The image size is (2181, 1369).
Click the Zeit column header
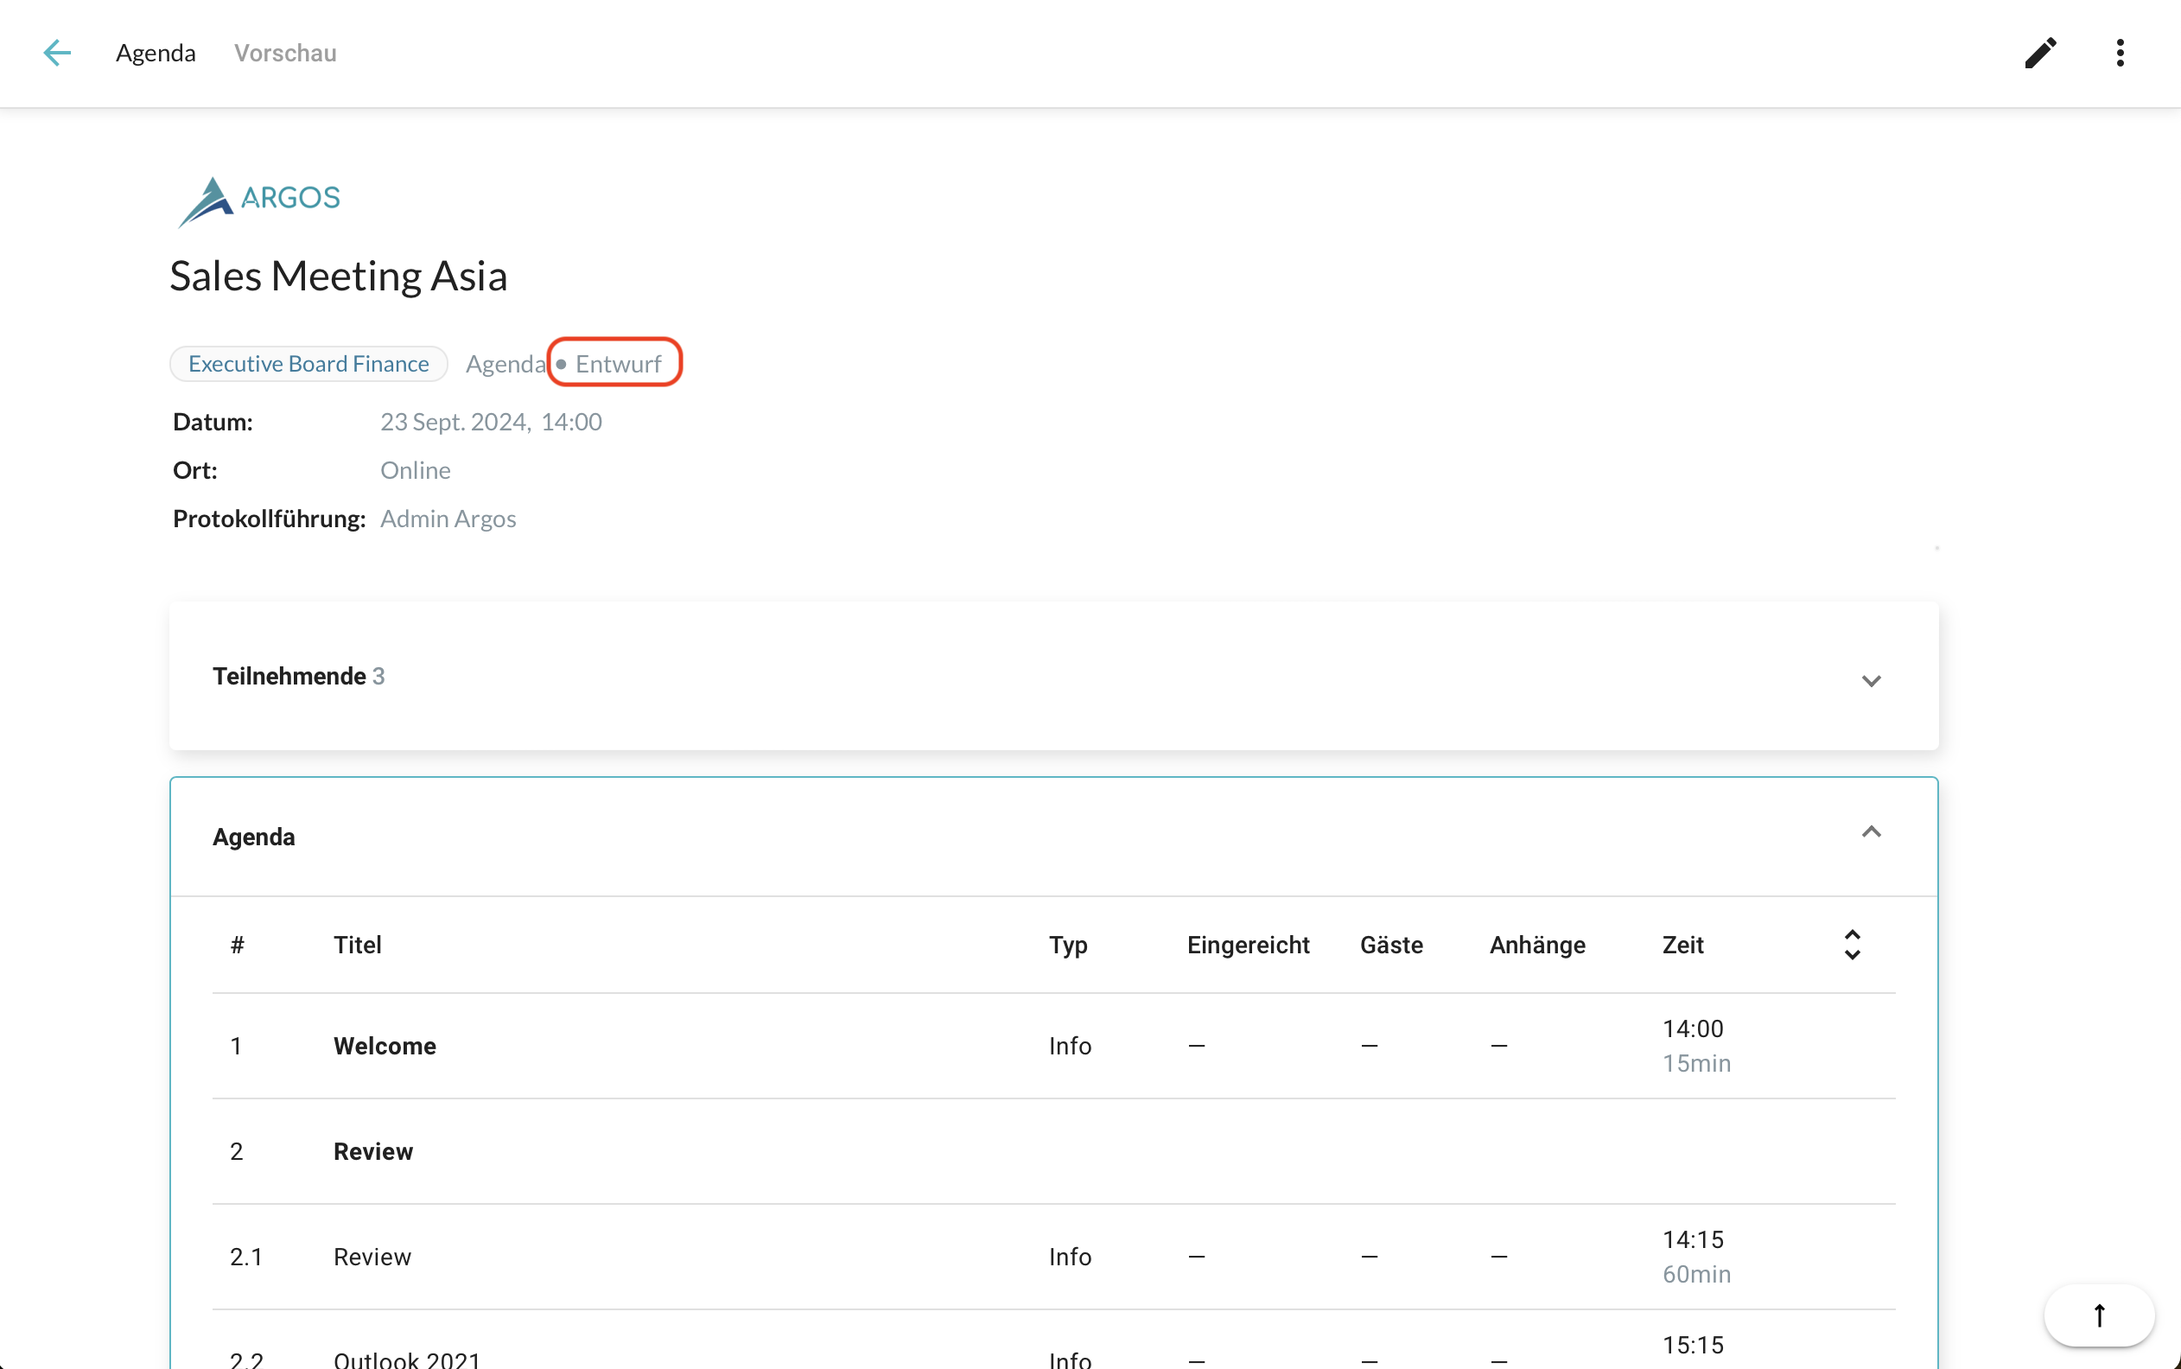click(1682, 945)
